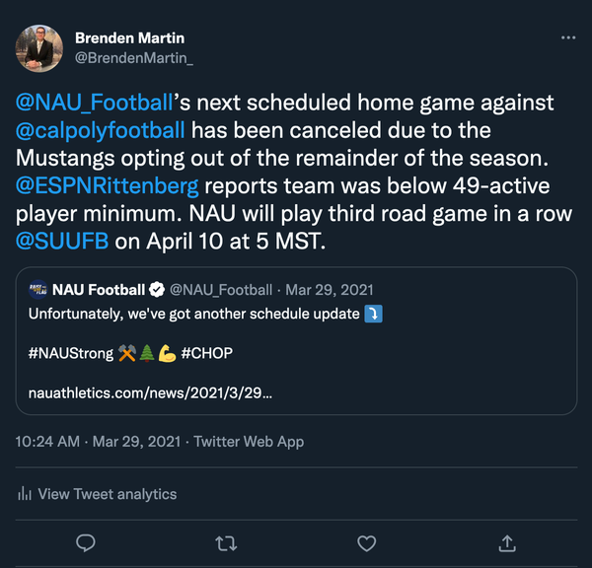592x568 pixels.
Task: Open Brenden Martin's profile picture
Action: 39,47
